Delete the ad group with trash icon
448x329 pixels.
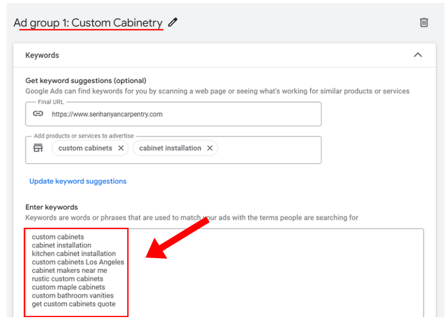(424, 23)
